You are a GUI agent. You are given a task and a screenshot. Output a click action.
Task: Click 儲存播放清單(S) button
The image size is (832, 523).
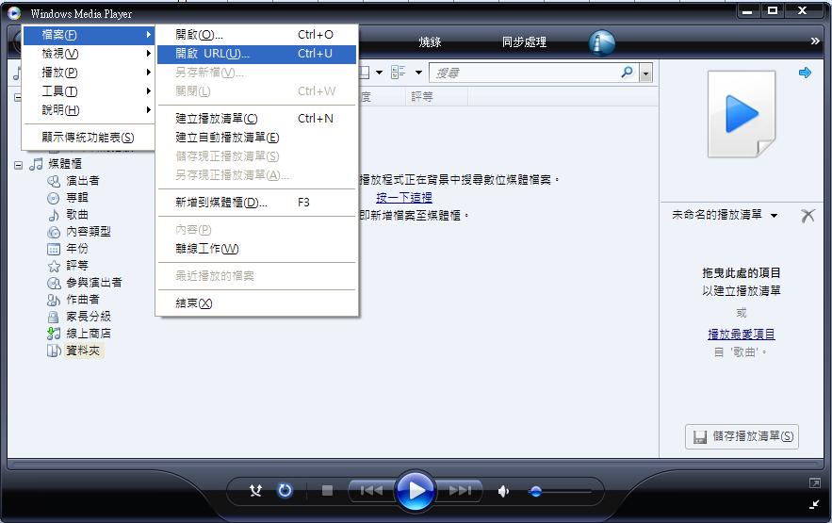click(742, 436)
